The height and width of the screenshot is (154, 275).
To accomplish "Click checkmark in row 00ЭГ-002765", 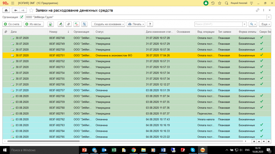I will pos(262,136).
